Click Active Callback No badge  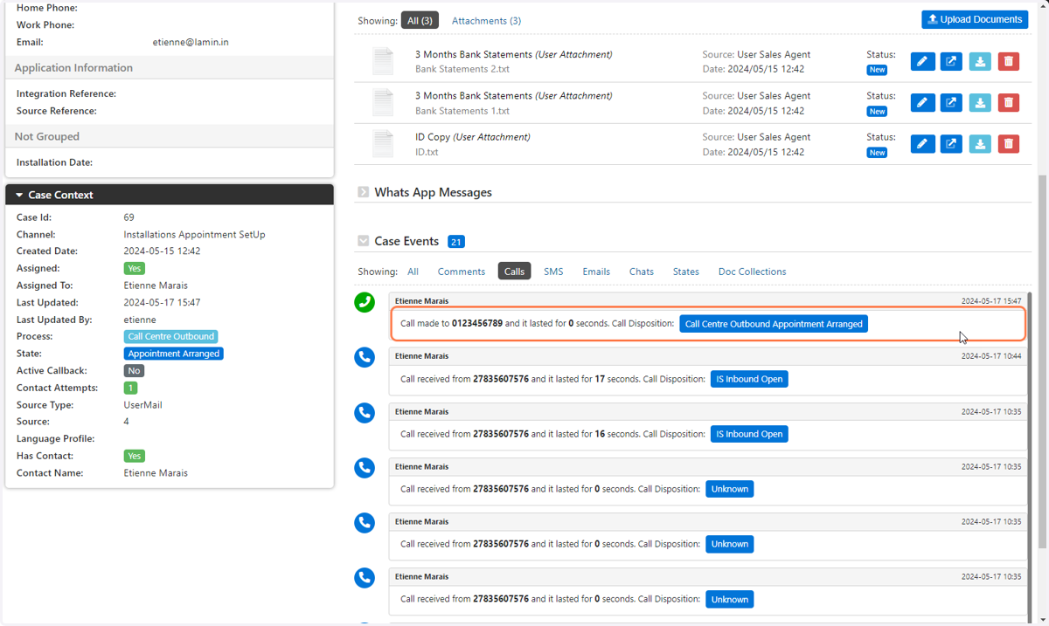point(134,371)
